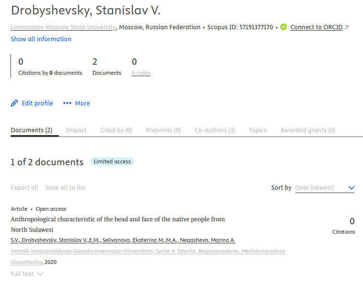The height and width of the screenshot is (286, 363).
Task: Click the h-index metric link
Action: pos(141,73)
